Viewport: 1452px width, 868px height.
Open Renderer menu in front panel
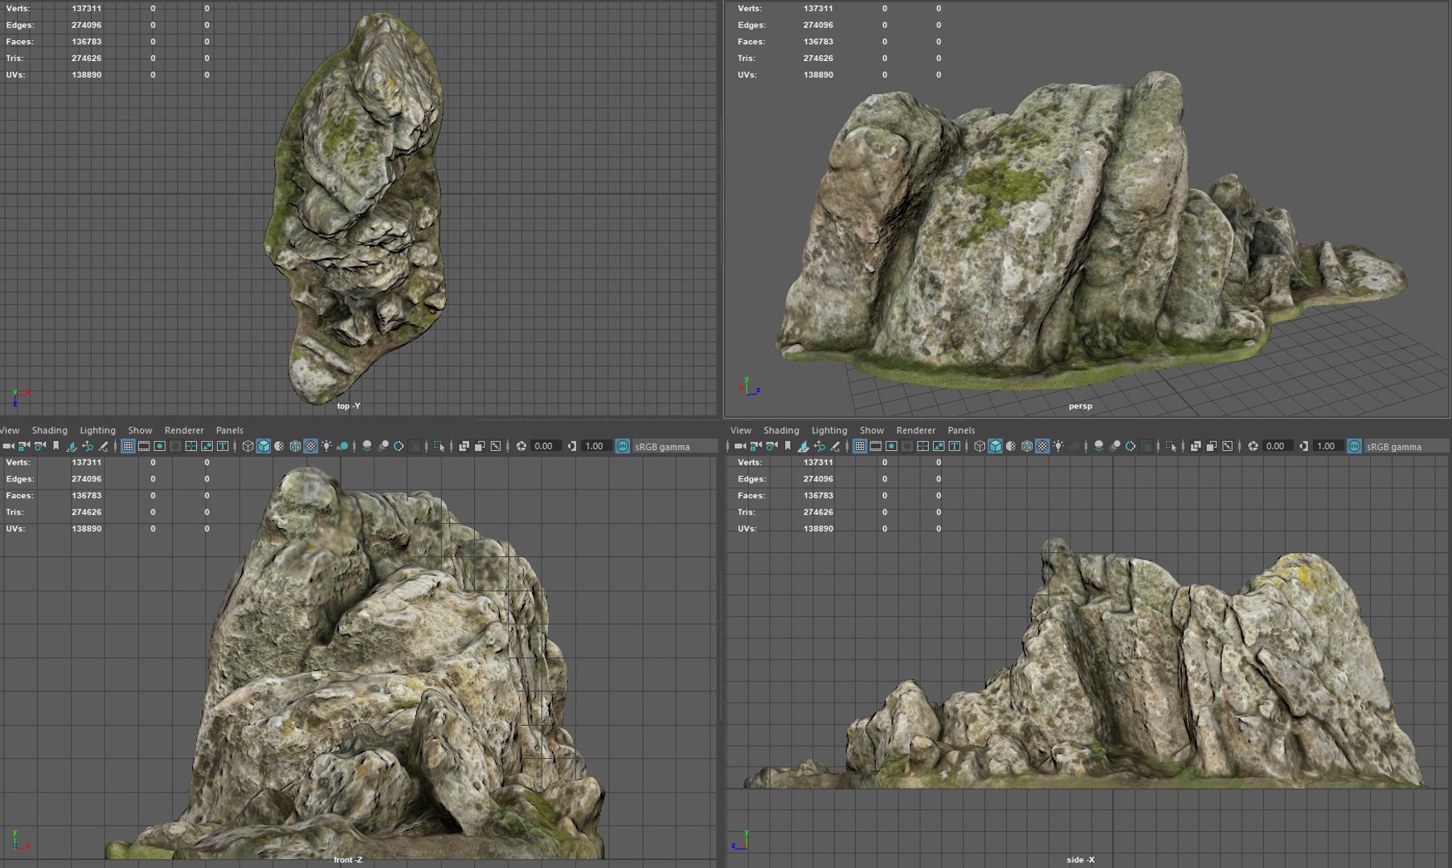click(184, 430)
